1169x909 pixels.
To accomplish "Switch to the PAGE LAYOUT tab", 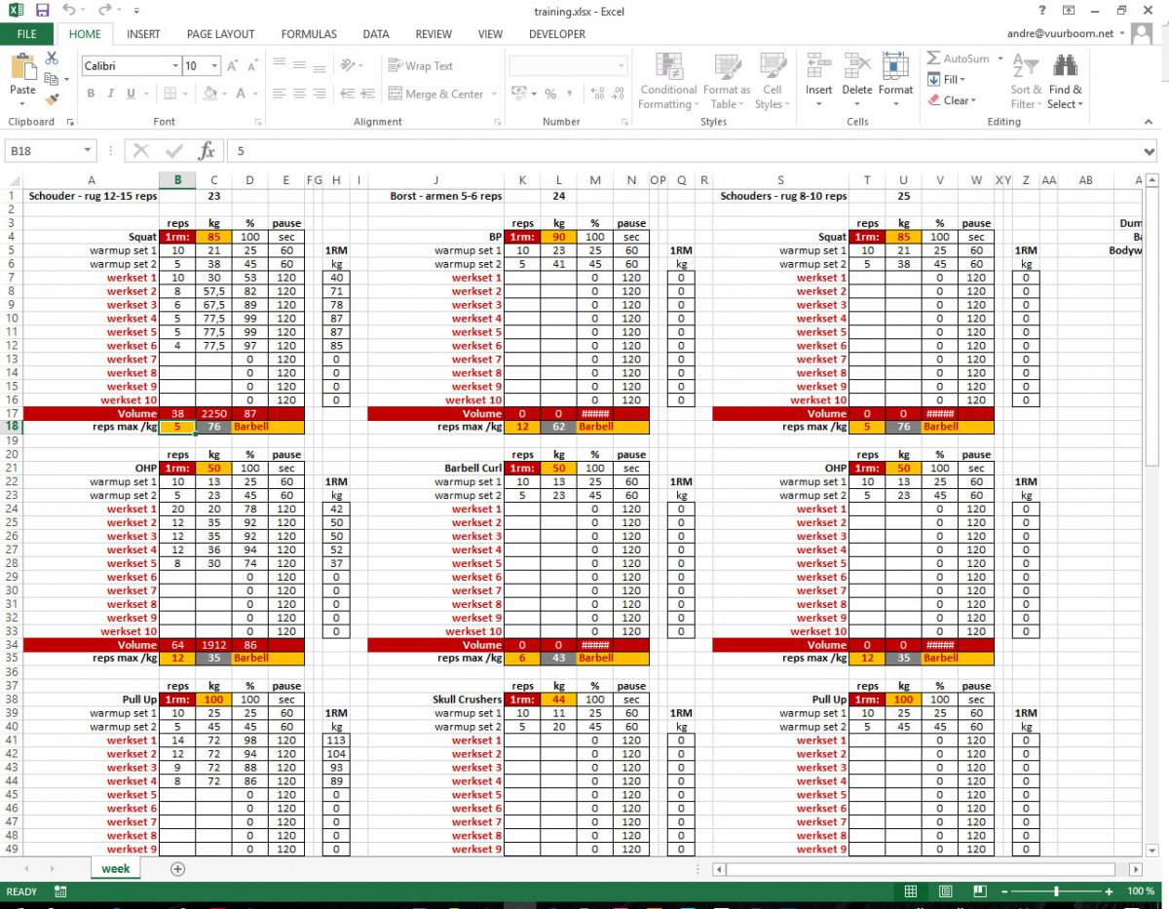I will [220, 34].
